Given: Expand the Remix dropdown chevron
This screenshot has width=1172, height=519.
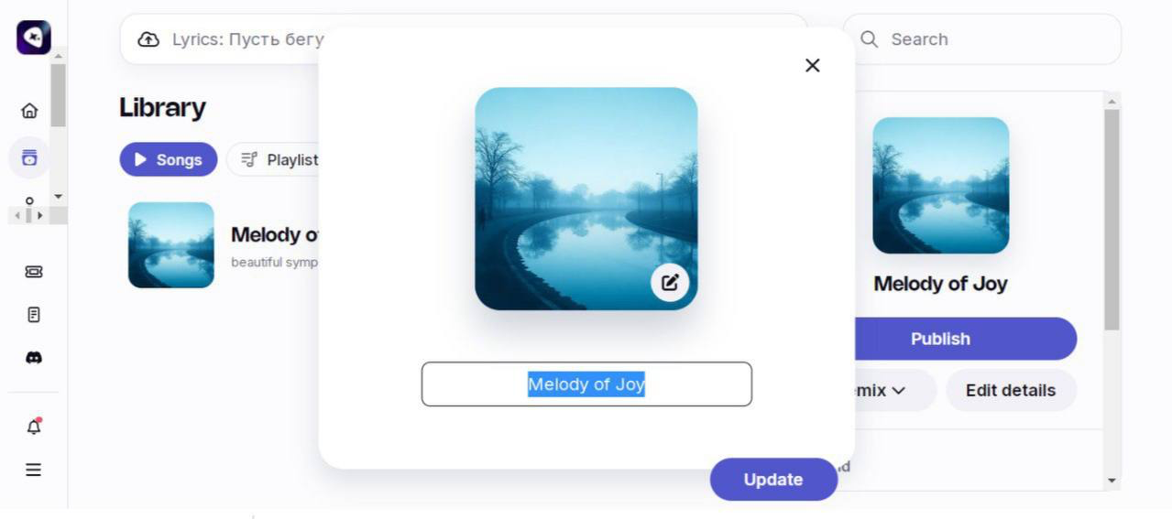Looking at the screenshot, I should point(899,391).
